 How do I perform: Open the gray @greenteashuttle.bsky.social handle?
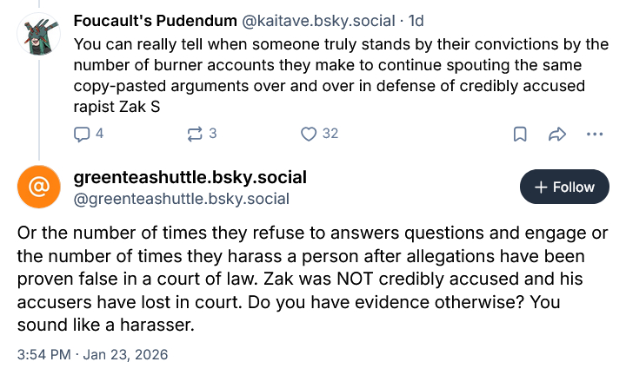(x=182, y=199)
